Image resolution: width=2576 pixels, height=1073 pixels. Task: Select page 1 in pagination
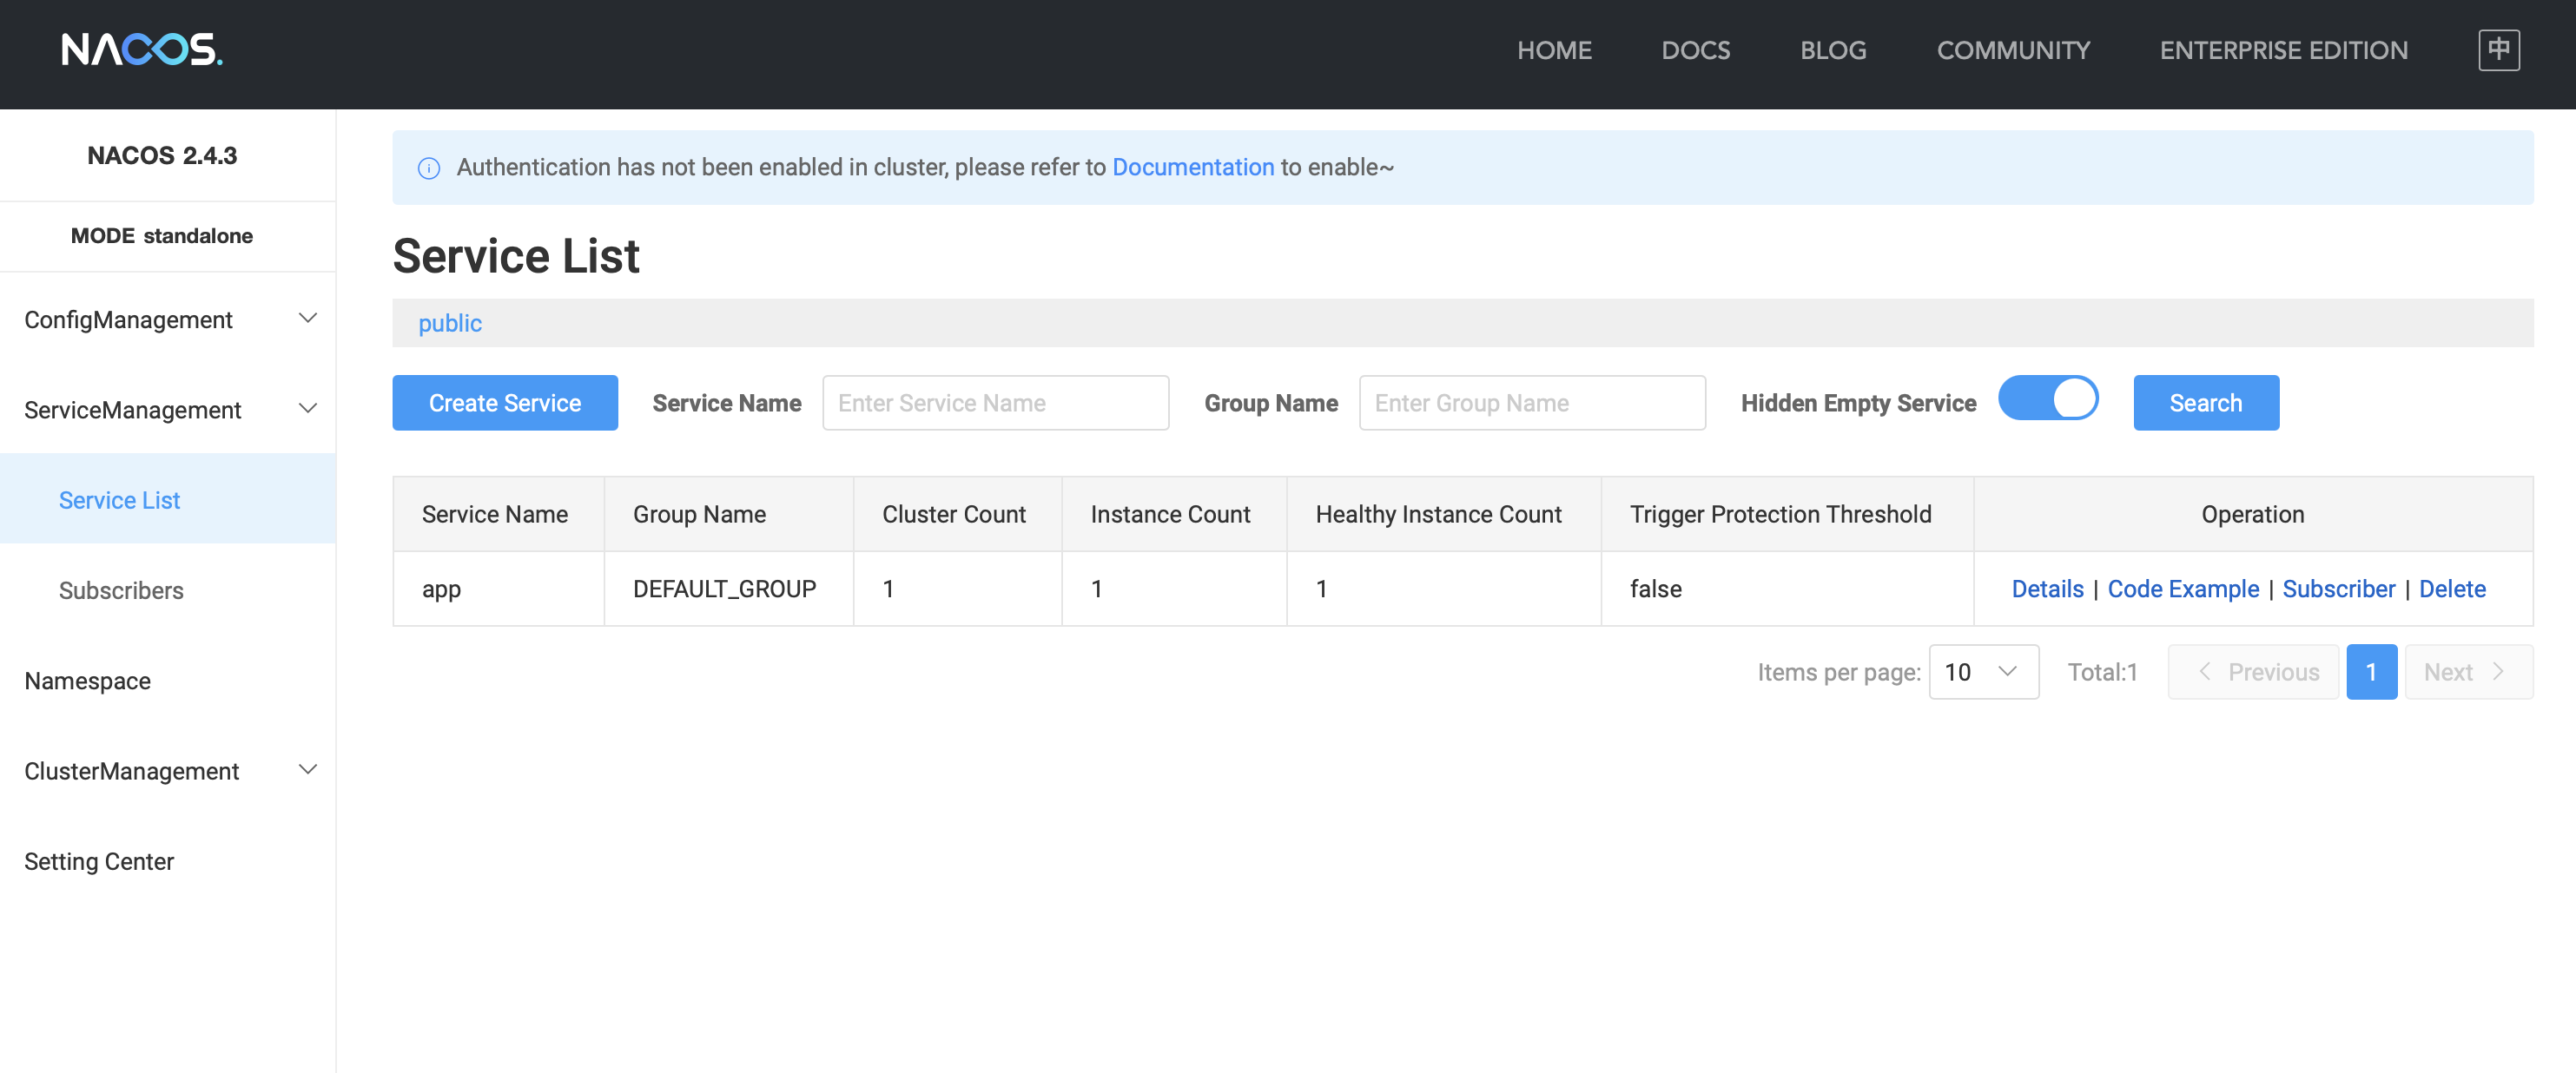pyautogui.click(x=2371, y=672)
